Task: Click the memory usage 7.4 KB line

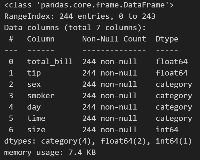Action: coord(50,152)
